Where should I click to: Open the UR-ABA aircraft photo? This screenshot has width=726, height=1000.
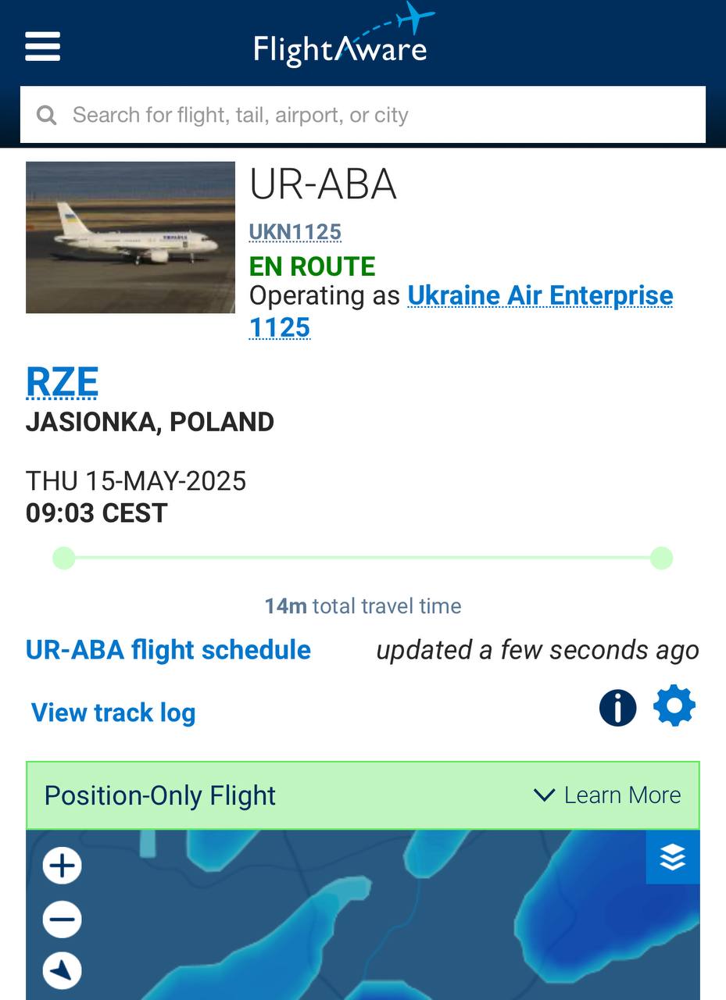tap(131, 237)
